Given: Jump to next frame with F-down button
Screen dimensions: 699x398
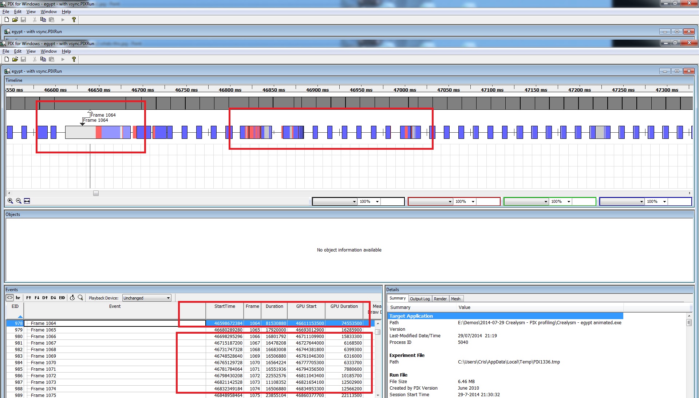Looking at the screenshot, I should [37, 298].
